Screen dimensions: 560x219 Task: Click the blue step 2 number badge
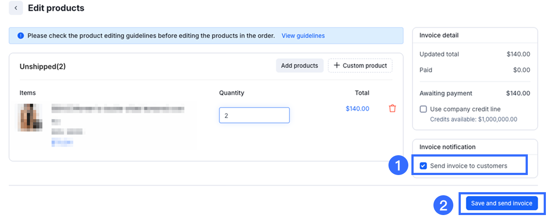pyautogui.click(x=444, y=204)
